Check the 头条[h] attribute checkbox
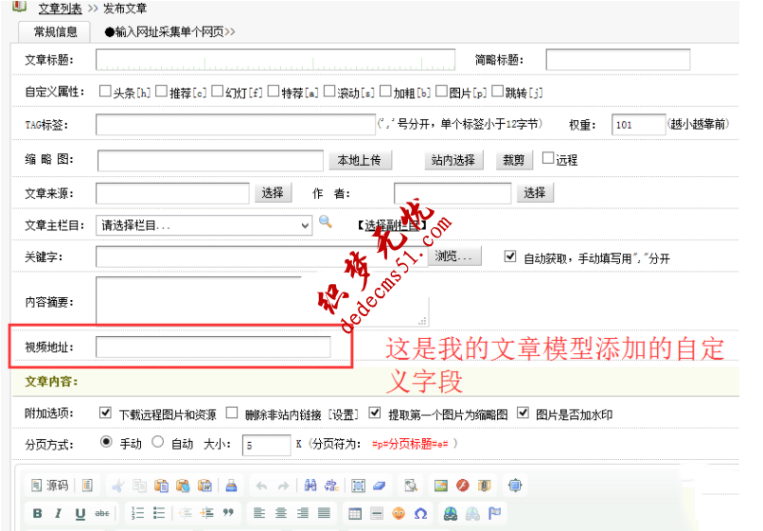The width and height of the screenshot is (763, 531). click(104, 91)
